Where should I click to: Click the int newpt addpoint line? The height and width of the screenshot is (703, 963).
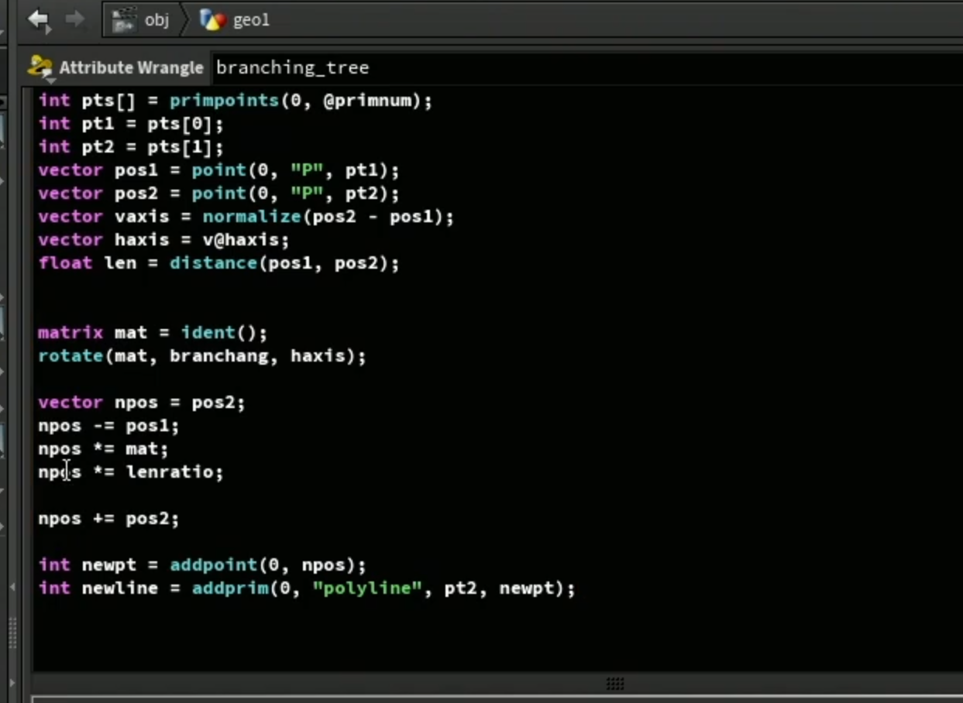(x=201, y=565)
